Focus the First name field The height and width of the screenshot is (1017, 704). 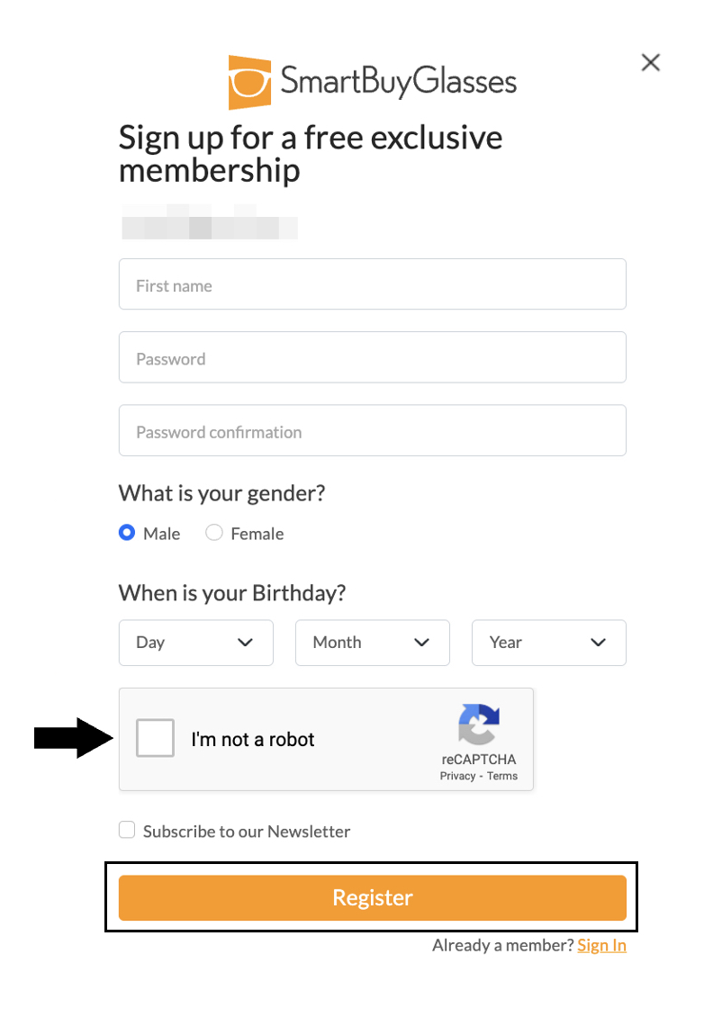coord(372,284)
